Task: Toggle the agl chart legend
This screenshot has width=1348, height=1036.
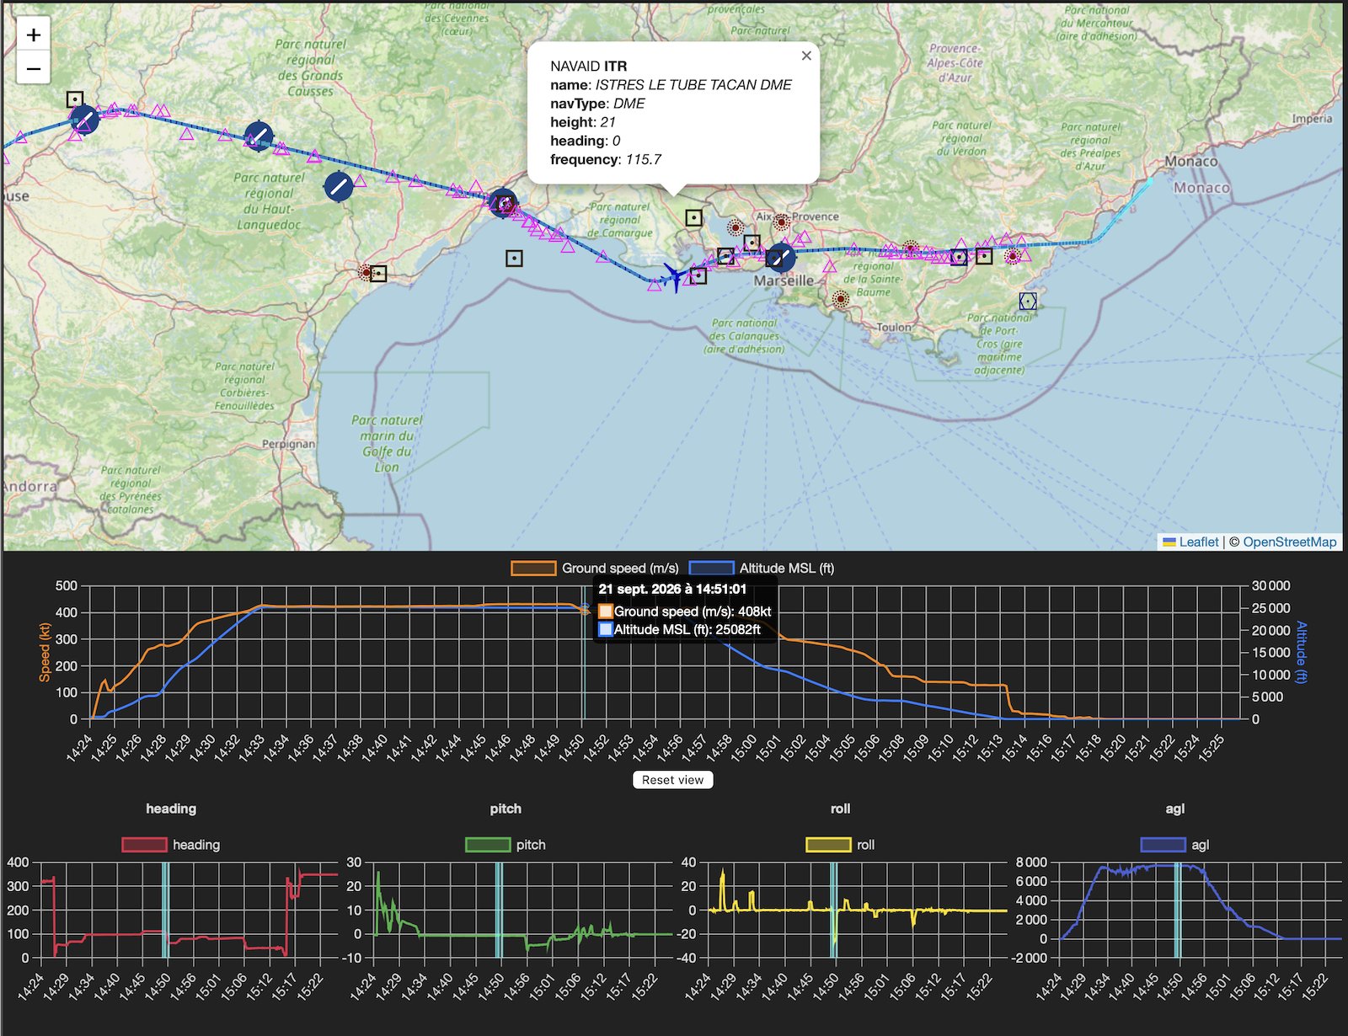Action: [x=1175, y=845]
